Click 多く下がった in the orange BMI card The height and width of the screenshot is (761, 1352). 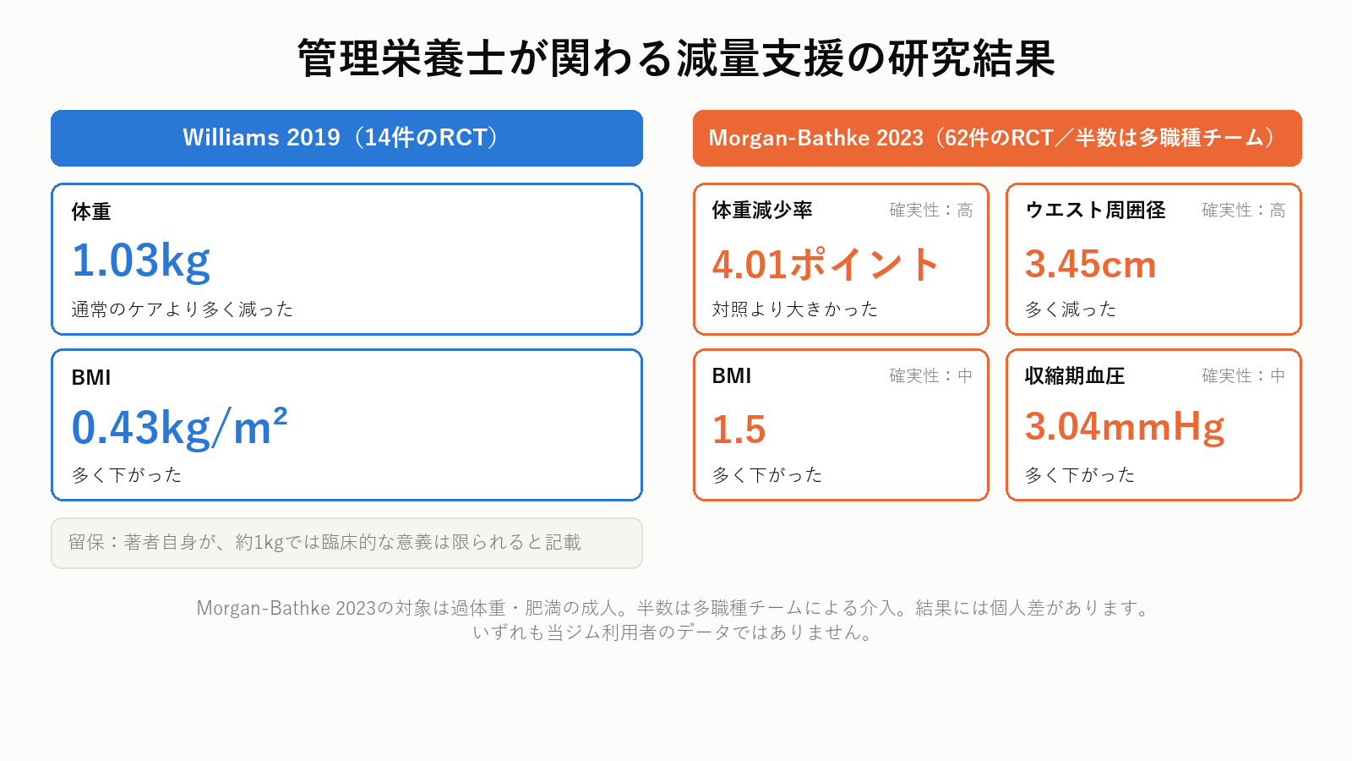(x=767, y=475)
